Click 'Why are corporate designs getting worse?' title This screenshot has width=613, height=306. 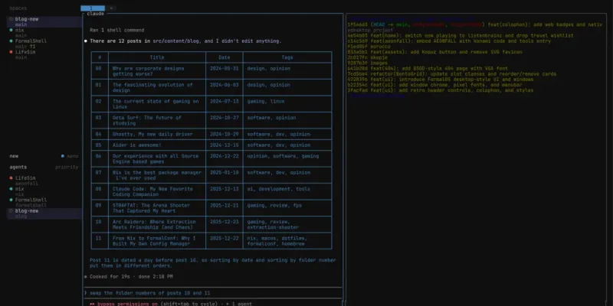[x=148, y=71]
